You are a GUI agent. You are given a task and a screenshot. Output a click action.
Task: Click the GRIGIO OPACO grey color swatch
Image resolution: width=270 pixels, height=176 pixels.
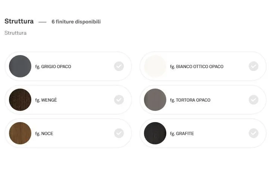click(20, 66)
